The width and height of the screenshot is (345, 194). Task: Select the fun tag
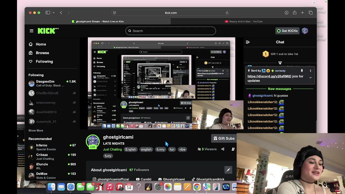pos(172,149)
